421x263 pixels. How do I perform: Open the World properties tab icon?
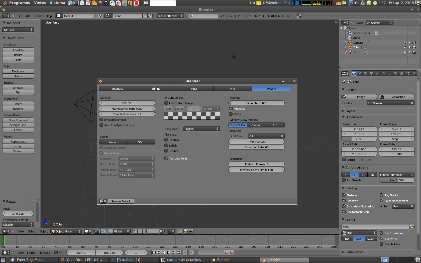tap(366, 73)
